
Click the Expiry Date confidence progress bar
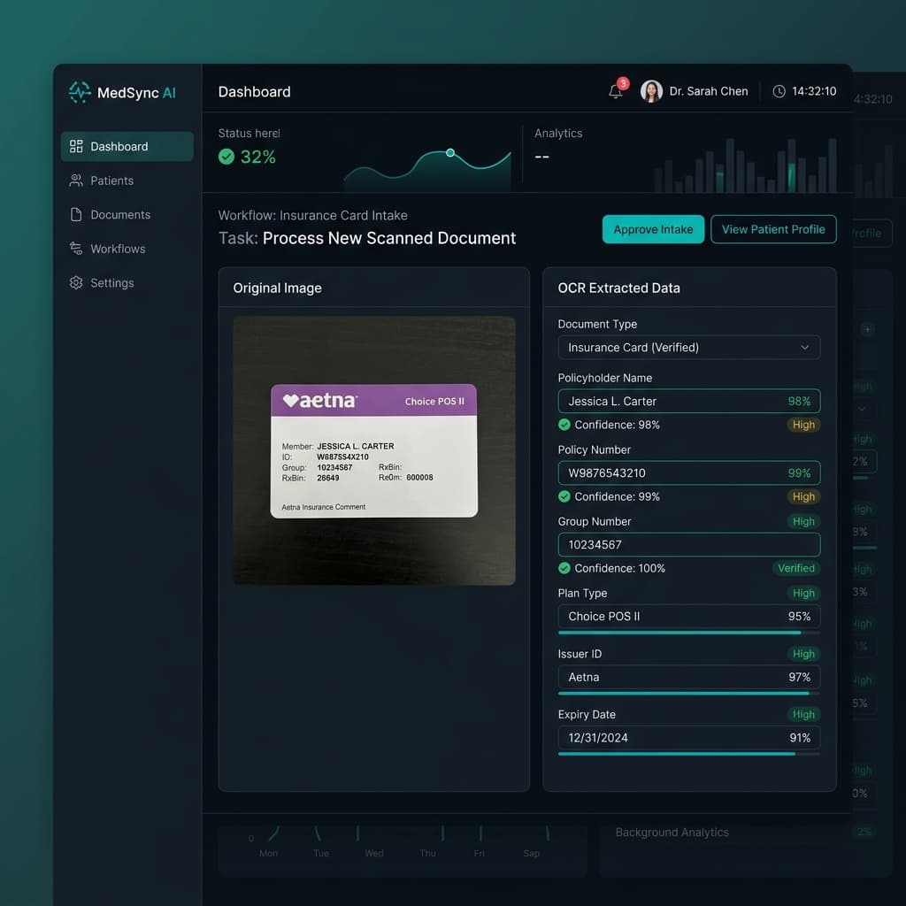pyautogui.click(x=688, y=754)
